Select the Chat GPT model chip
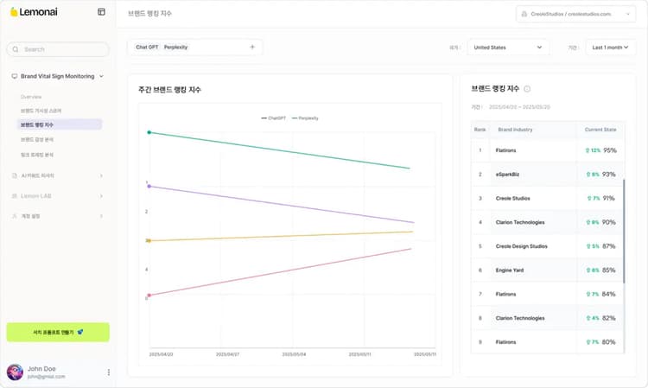This screenshot has width=648, height=388. pyautogui.click(x=147, y=47)
